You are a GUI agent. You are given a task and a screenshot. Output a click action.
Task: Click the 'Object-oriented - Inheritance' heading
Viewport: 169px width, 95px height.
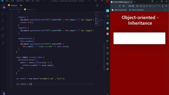[x=140, y=20]
